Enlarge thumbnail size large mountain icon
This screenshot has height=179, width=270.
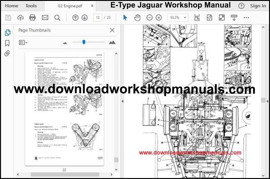(112, 42)
